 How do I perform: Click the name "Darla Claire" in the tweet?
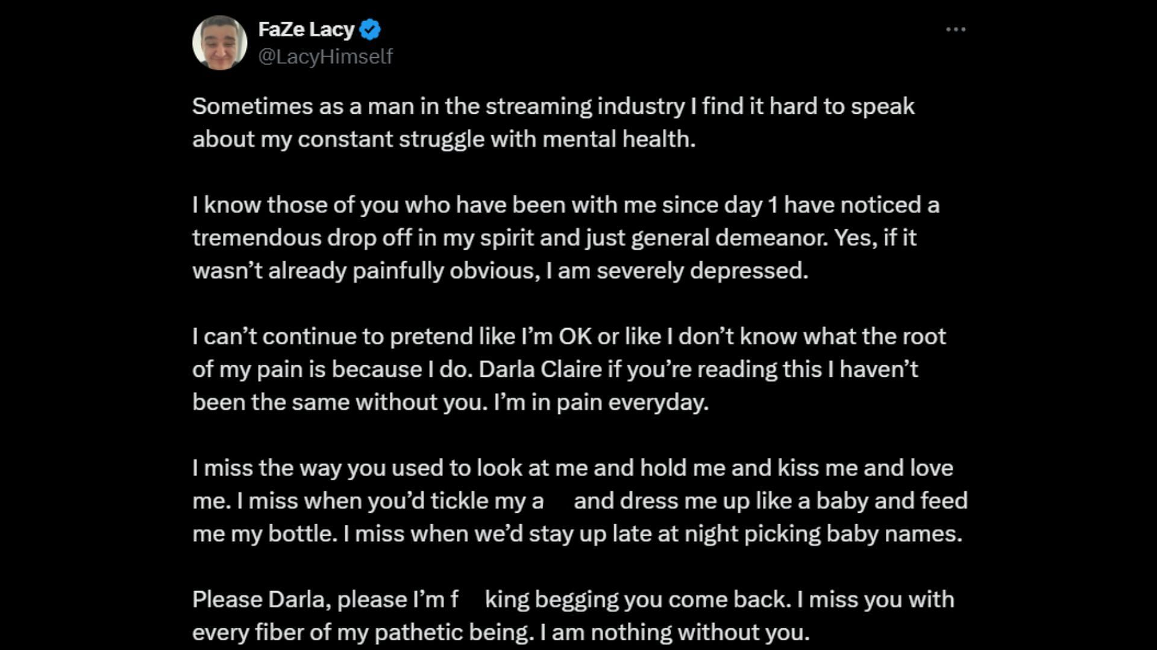[540, 370]
